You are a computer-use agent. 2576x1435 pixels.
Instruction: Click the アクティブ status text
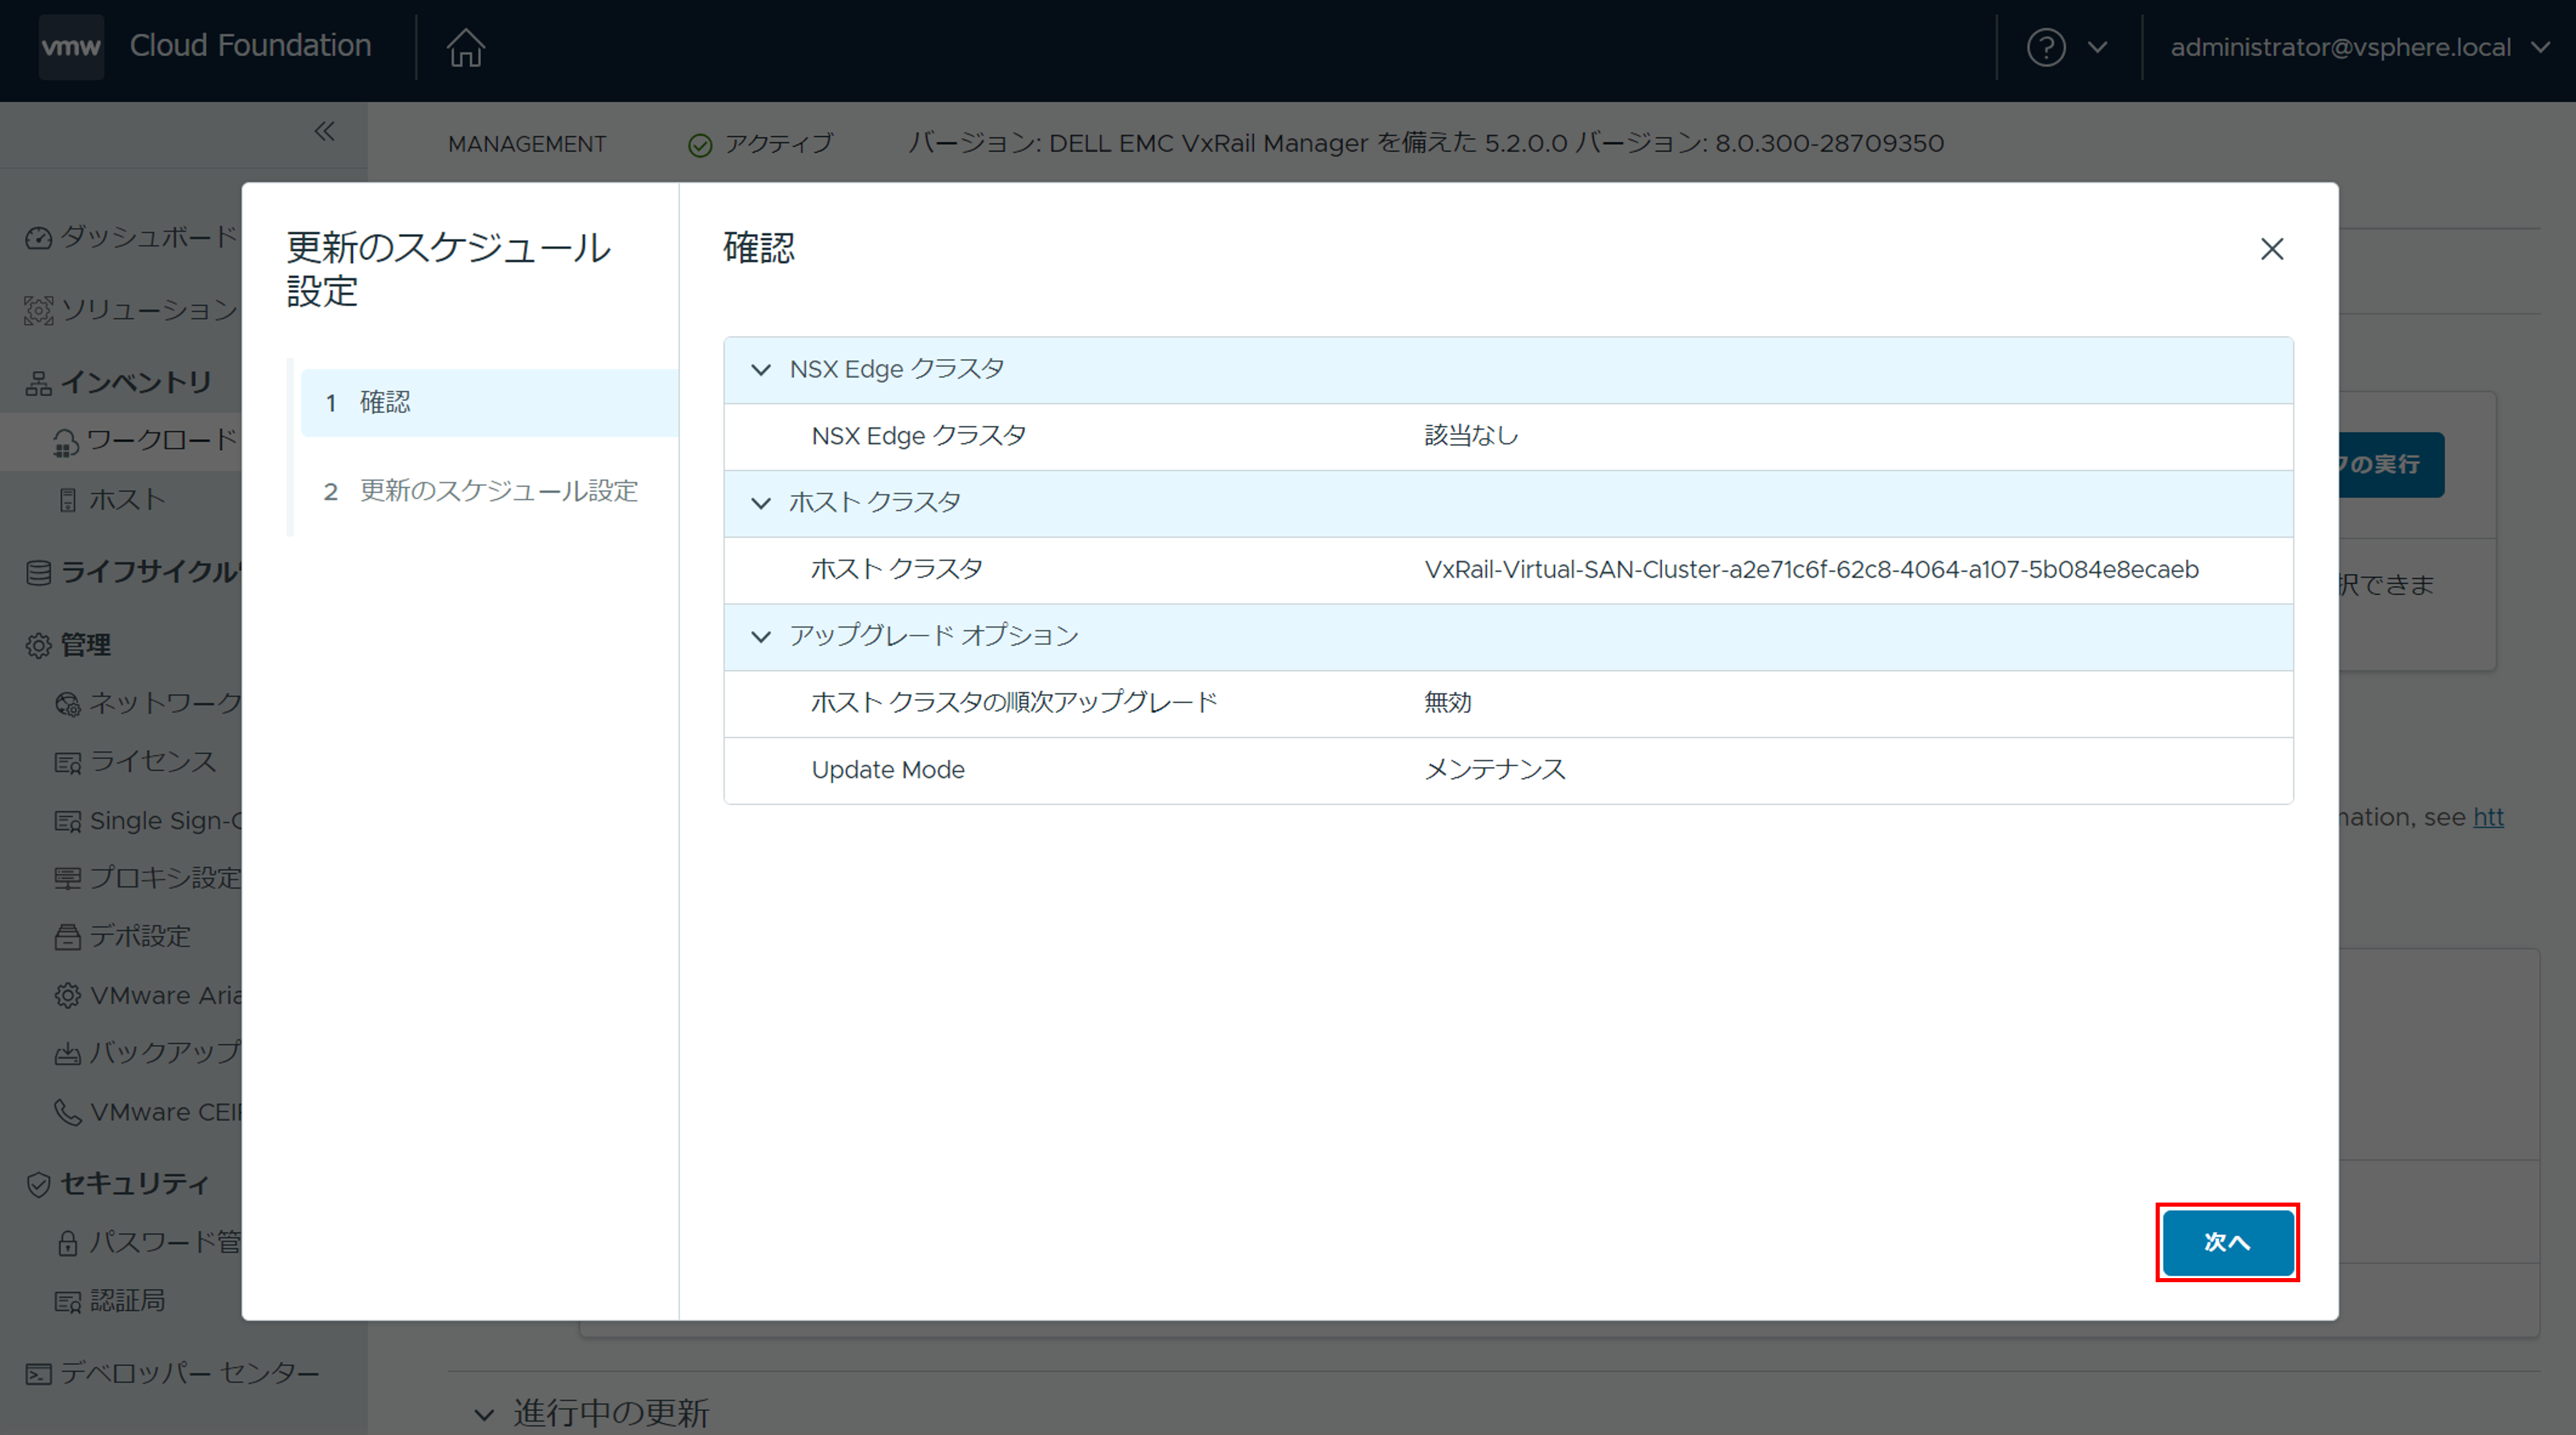[x=778, y=144]
